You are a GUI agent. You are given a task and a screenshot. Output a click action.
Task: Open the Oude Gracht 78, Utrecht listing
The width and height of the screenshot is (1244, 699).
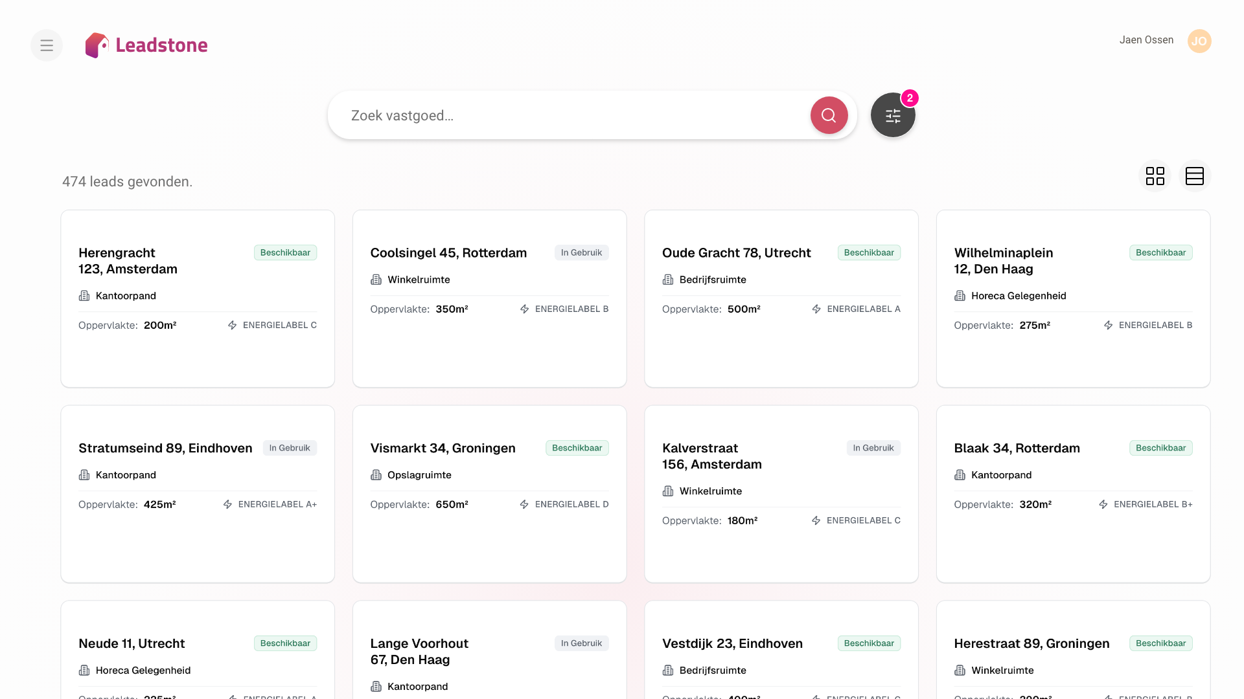point(736,252)
